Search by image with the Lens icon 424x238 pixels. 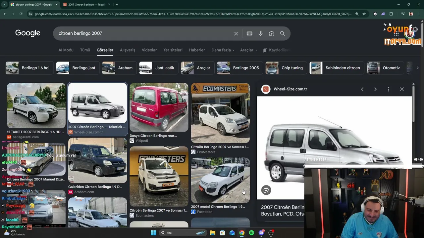pyautogui.click(x=272, y=33)
